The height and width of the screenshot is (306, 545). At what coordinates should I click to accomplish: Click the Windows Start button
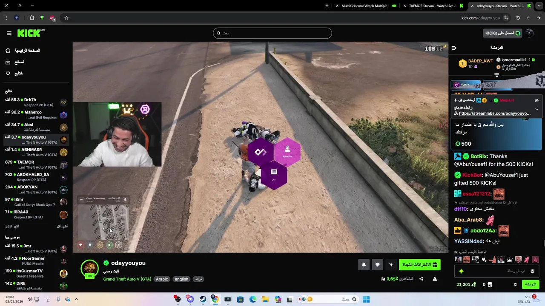coord(366,299)
